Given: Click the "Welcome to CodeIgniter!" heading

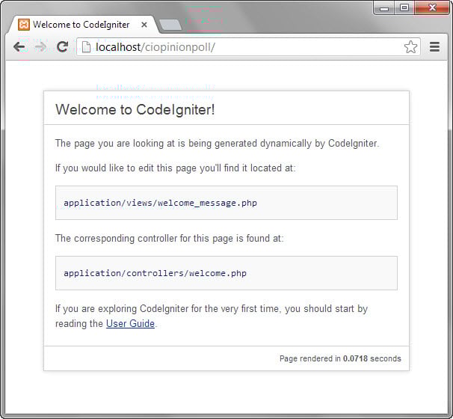Looking at the screenshot, I should 135,109.
